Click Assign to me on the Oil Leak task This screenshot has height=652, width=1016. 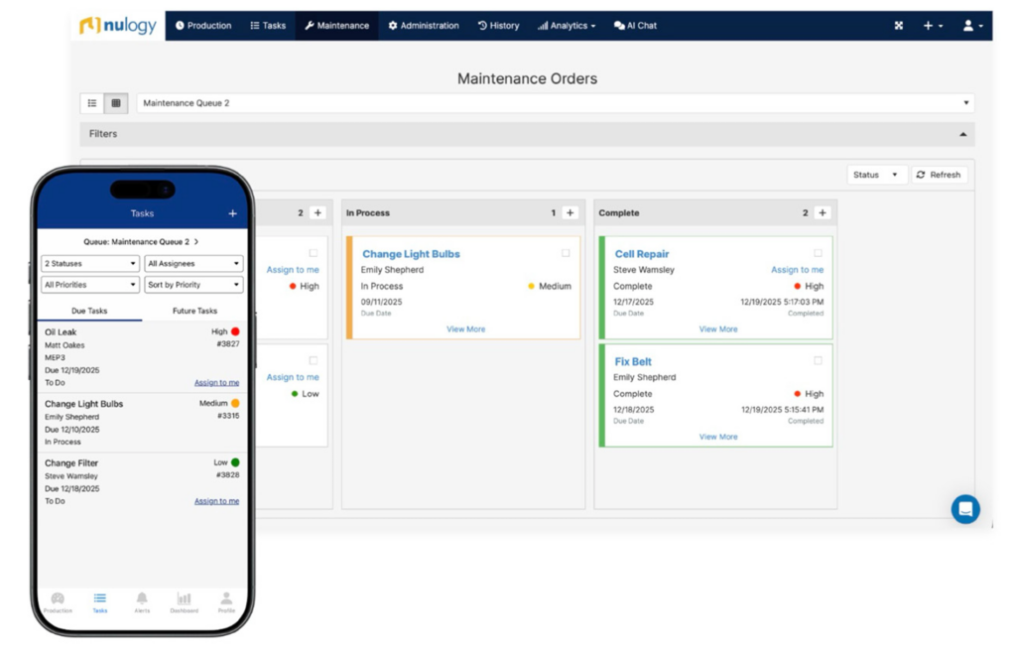[216, 382]
